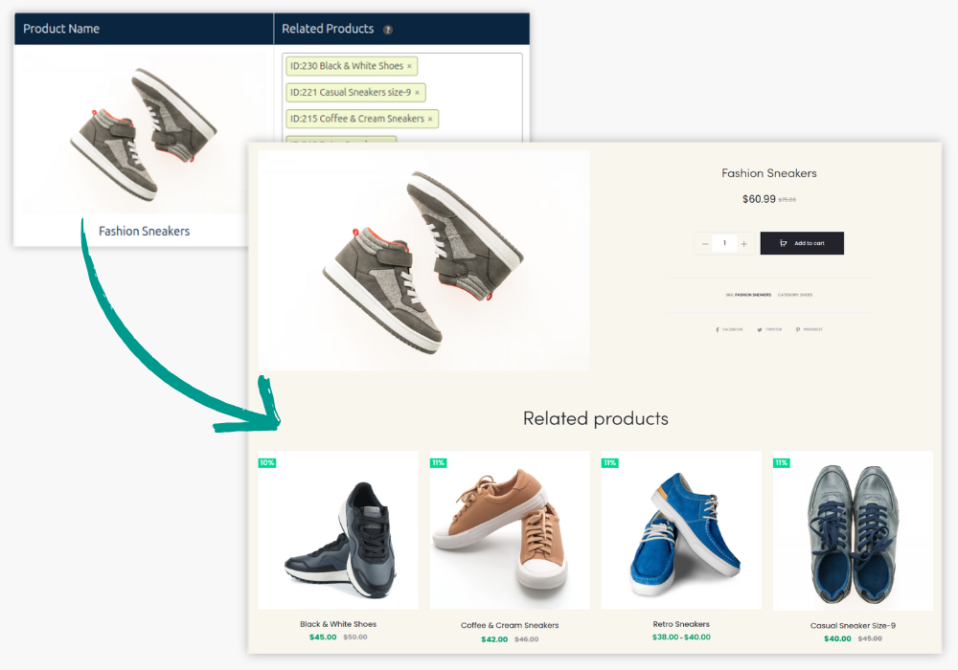Open the Coffee & Cream Sneakers image
Viewport: 958px width, 670px height.
coord(510,530)
